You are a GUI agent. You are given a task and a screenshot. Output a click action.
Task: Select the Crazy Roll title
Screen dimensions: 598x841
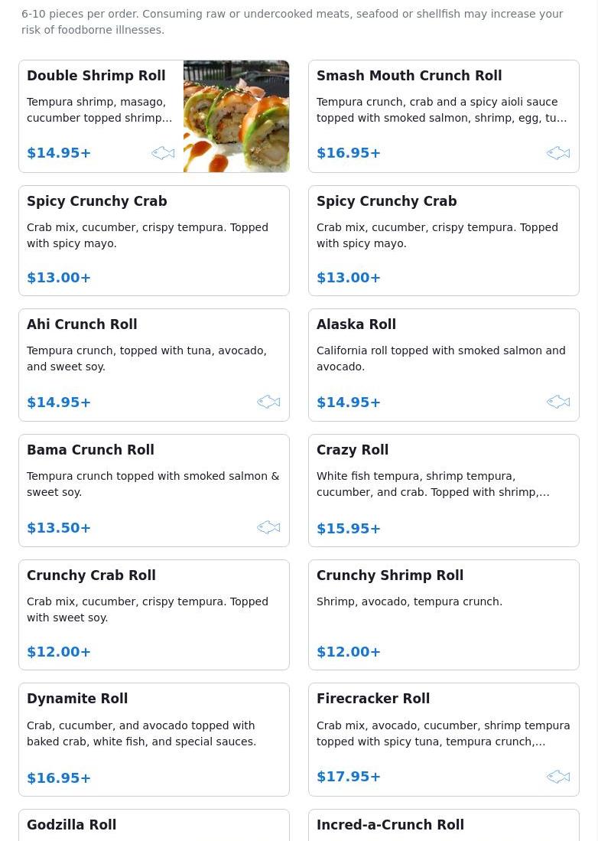coord(353,450)
